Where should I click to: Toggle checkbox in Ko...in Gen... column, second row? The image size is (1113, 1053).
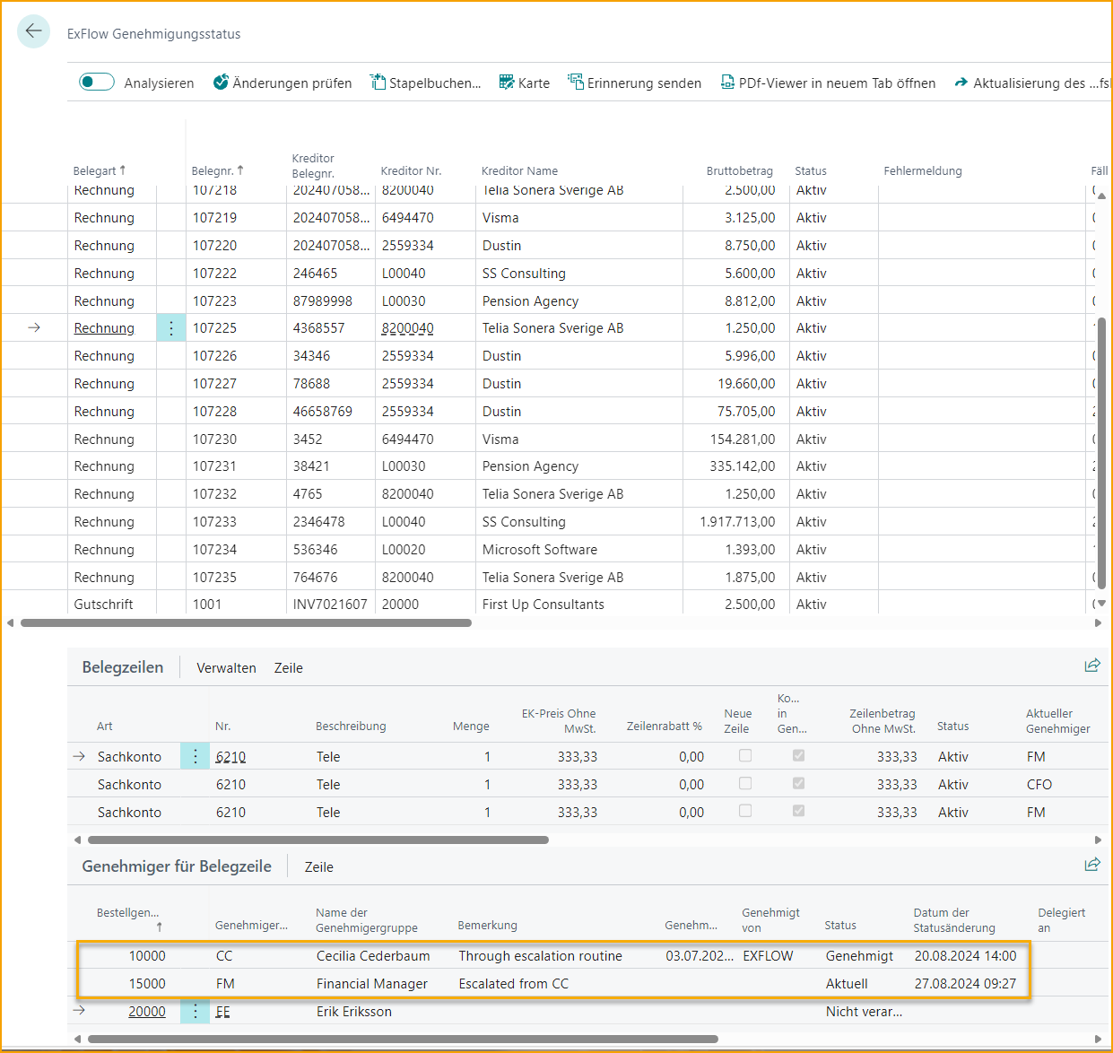click(x=797, y=783)
